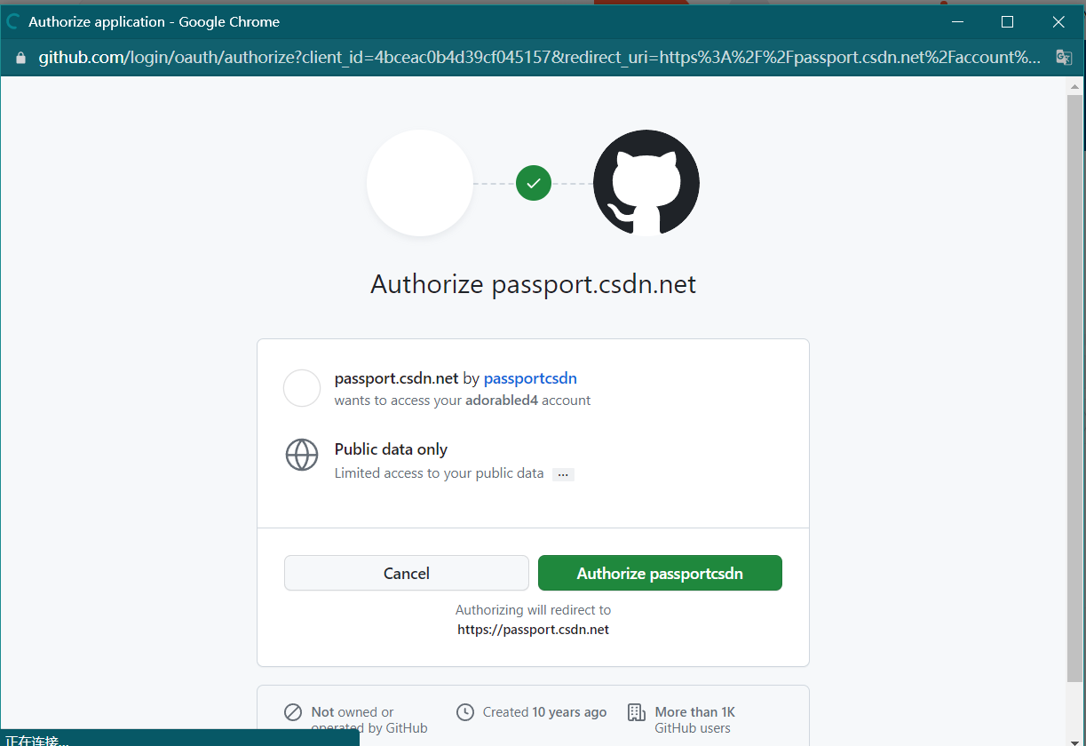1086x746 pixels.
Task: Click the building icon beside More than 1K
Action: [x=636, y=712]
